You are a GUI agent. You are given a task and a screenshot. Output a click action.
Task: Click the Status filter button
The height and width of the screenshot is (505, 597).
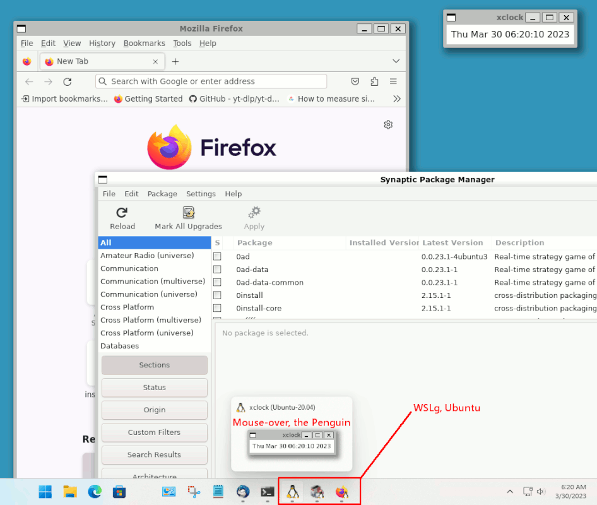click(x=154, y=388)
